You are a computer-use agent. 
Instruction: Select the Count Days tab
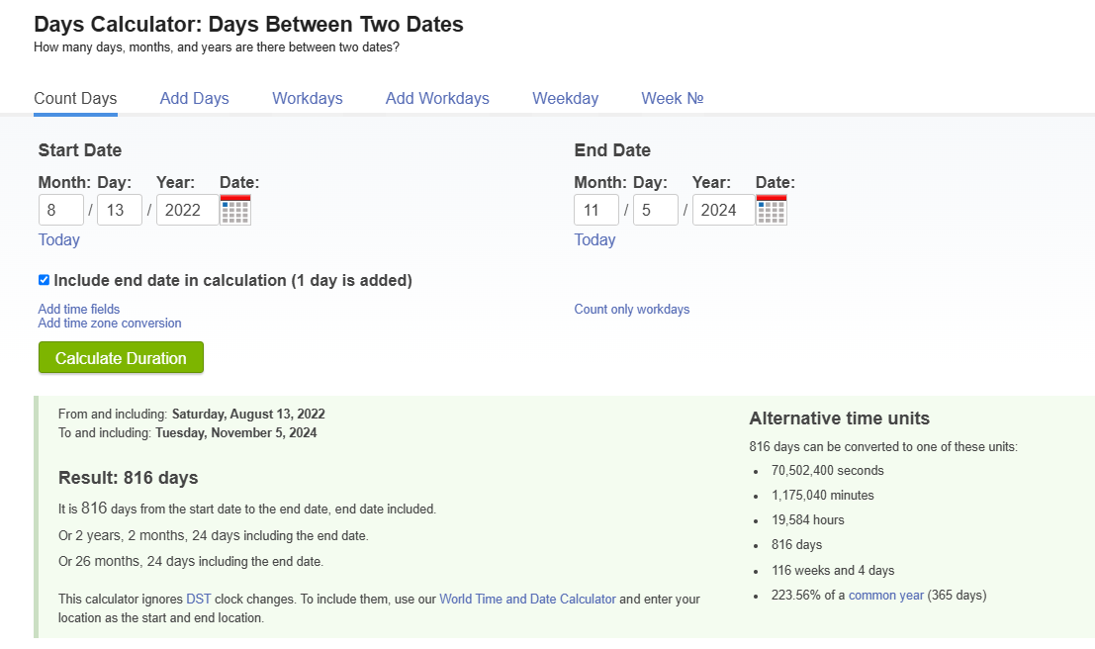pos(75,98)
